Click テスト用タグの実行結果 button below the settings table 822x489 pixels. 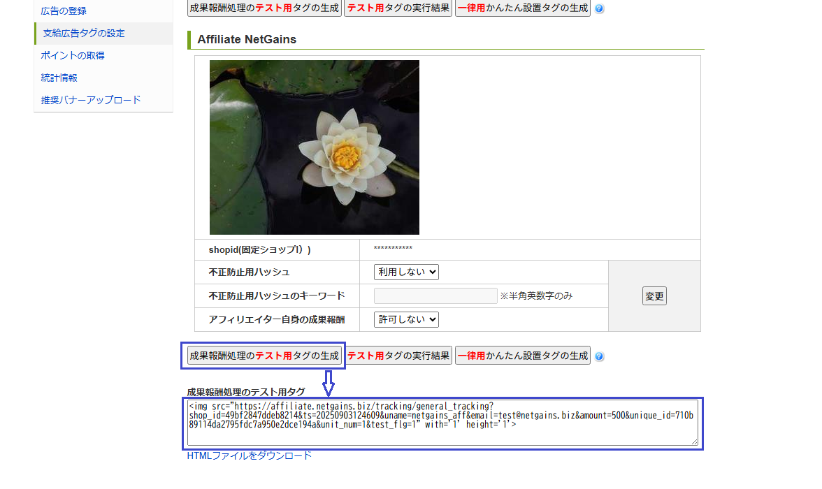398,356
